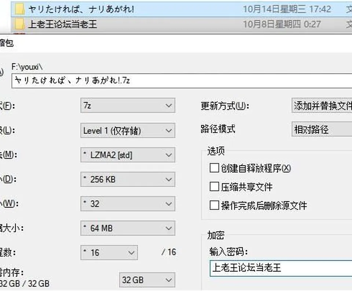Tick the 压缩共享文件 checkbox

point(214,186)
